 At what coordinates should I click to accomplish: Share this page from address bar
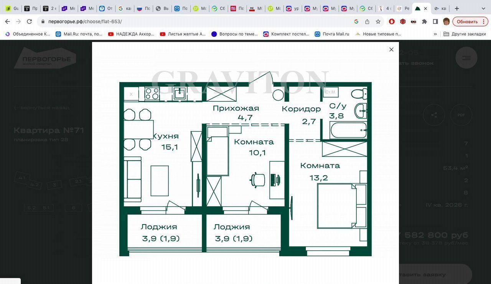click(367, 21)
